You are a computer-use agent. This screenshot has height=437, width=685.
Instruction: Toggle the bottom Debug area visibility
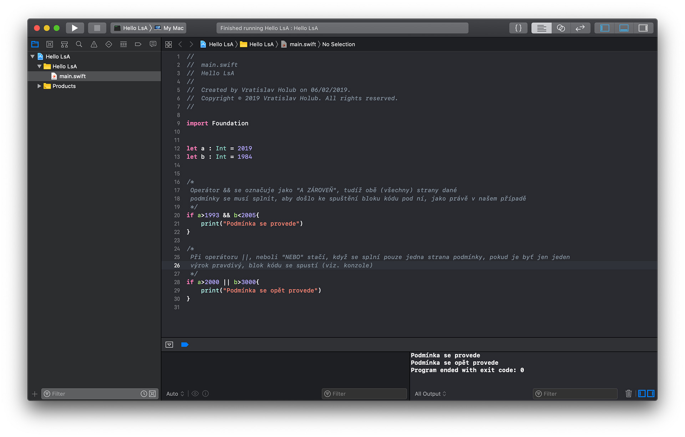(x=624, y=28)
